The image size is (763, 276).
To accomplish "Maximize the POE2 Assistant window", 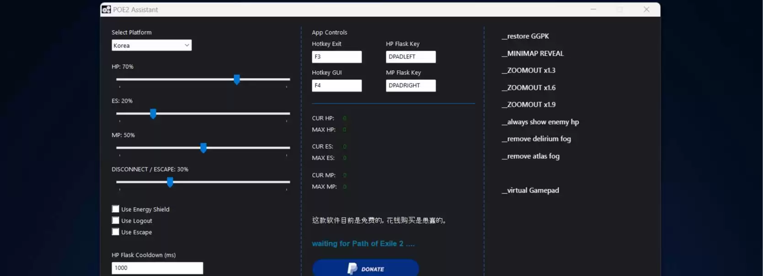I will (x=620, y=9).
